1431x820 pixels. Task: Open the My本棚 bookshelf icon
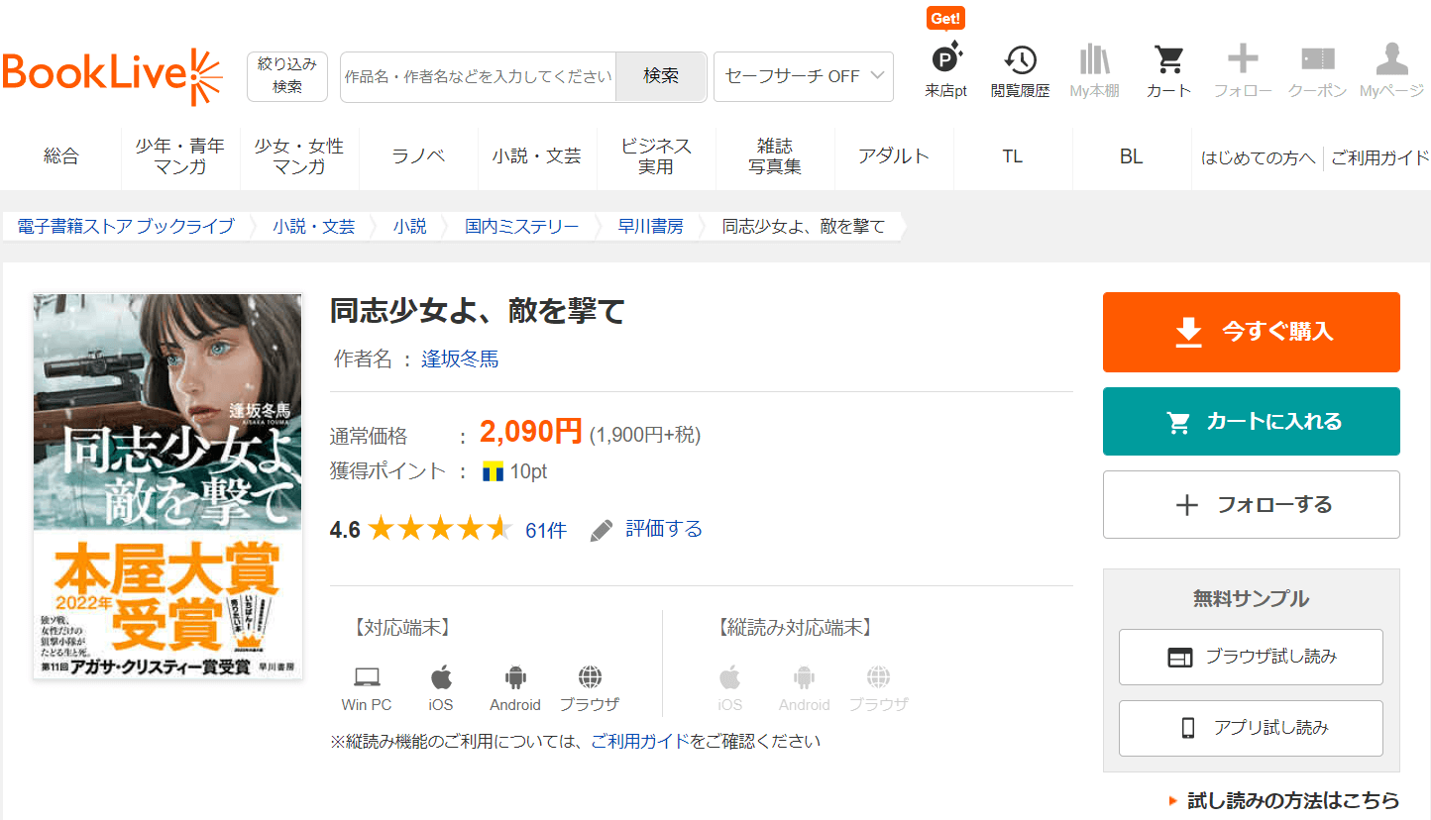coord(1094,61)
